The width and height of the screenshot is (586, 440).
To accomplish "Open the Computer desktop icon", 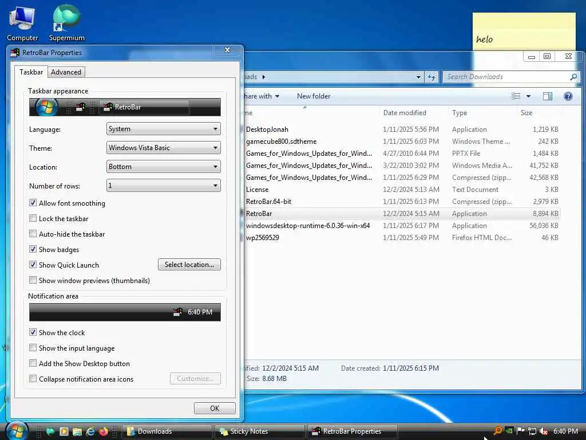I will coord(22,23).
